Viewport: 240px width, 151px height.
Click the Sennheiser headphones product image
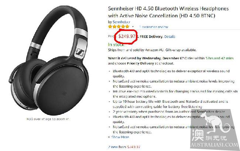point(49,61)
